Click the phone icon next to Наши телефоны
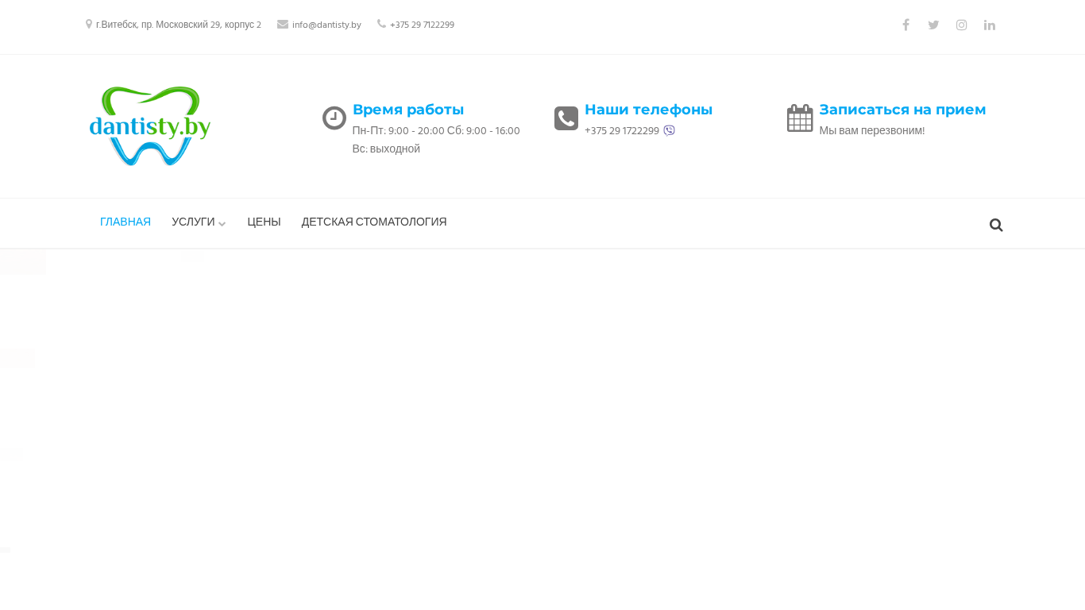 [x=566, y=118]
